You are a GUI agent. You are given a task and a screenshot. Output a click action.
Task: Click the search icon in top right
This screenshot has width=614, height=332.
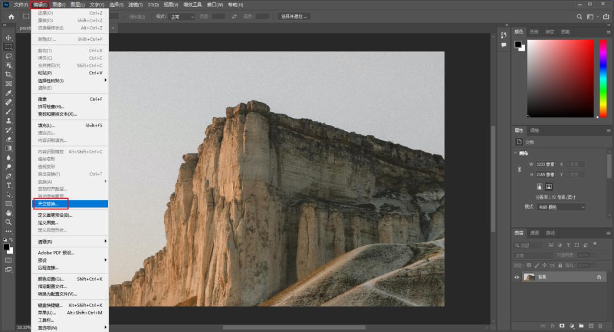[579, 16]
